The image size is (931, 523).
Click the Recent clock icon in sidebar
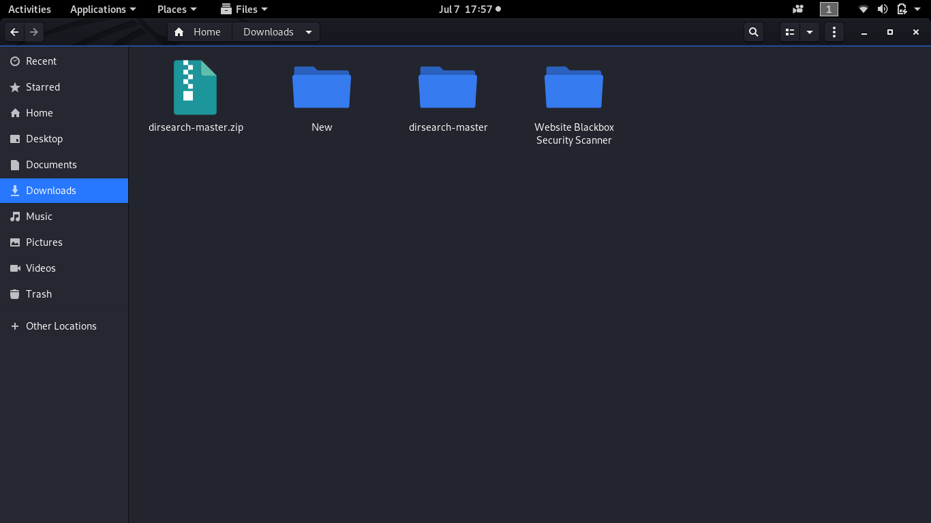click(15, 61)
